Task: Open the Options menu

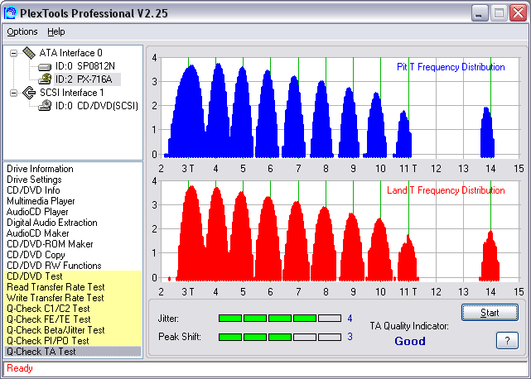Action: [22, 31]
